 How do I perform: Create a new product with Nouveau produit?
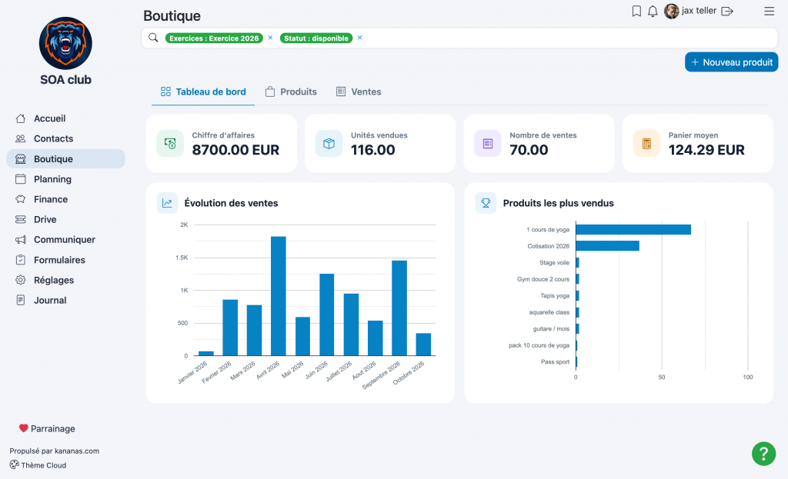pos(731,62)
